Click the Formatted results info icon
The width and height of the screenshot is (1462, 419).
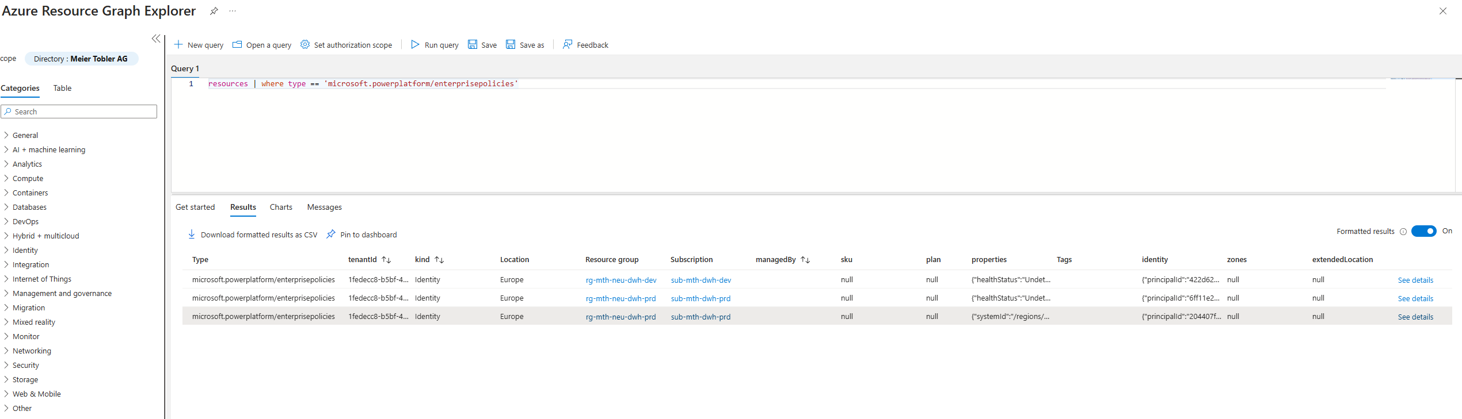click(x=1403, y=232)
